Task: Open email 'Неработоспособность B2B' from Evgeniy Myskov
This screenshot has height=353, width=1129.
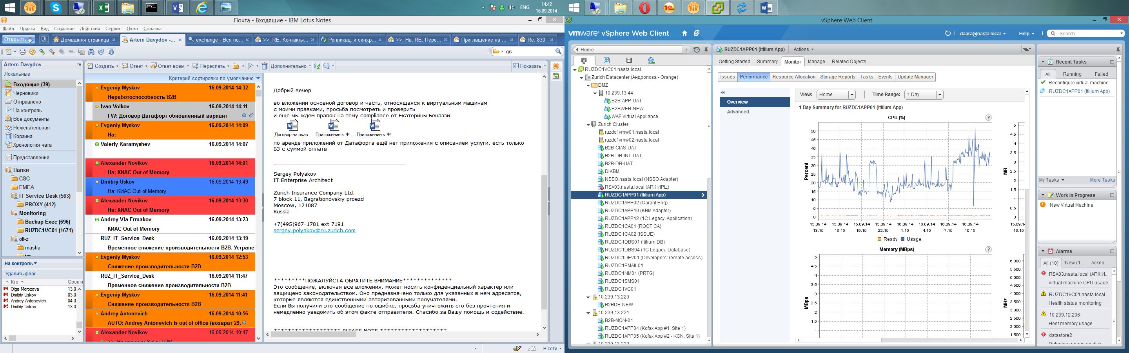Action: 171,92
